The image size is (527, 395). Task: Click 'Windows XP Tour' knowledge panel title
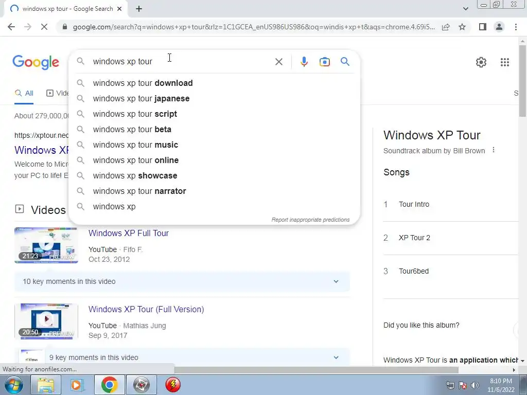click(432, 135)
